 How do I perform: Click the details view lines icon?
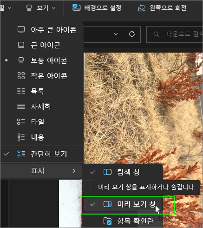(21, 107)
